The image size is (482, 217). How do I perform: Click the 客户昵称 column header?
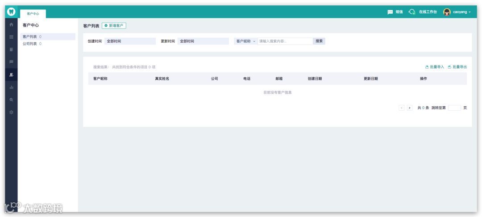pyautogui.click(x=100, y=79)
